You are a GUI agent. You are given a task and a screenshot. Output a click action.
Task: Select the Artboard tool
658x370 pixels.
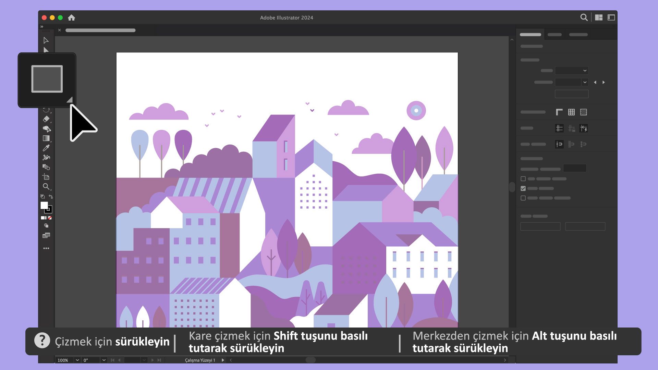pyautogui.click(x=46, y=177)
